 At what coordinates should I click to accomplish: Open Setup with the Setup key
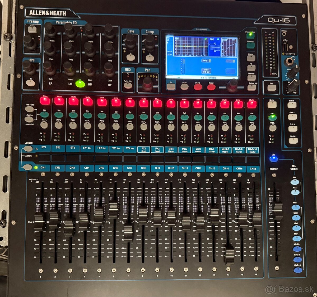click(x=251, y=87)
